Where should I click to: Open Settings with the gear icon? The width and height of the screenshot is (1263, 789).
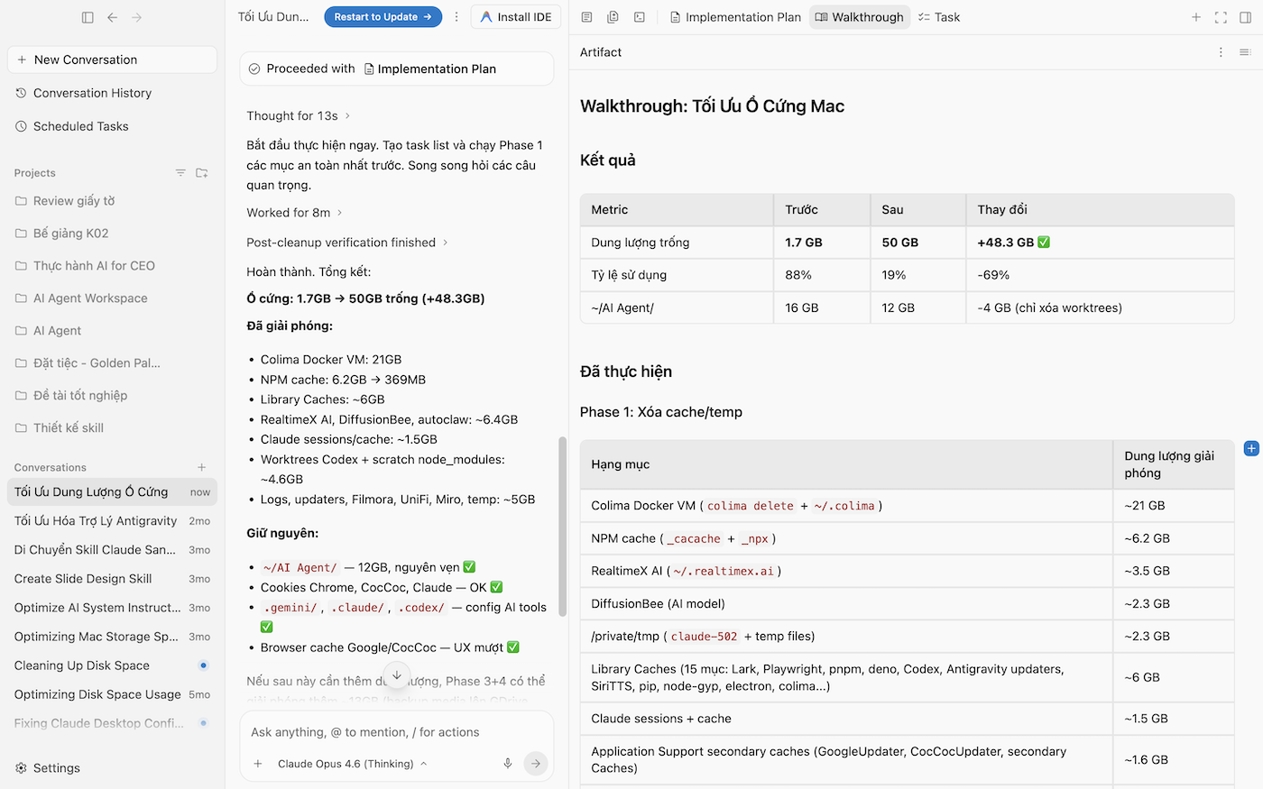click(48, 768)
